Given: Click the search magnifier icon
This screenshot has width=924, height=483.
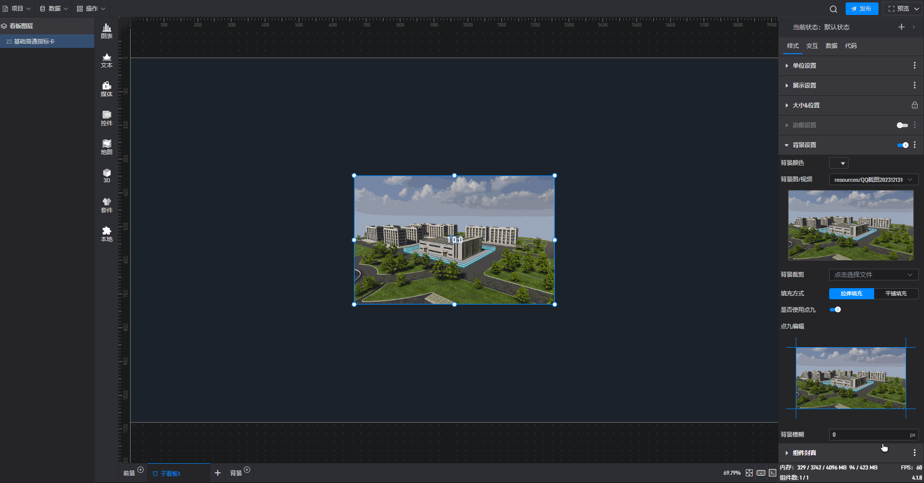Looking at the screenshot, I should [833, 9].
